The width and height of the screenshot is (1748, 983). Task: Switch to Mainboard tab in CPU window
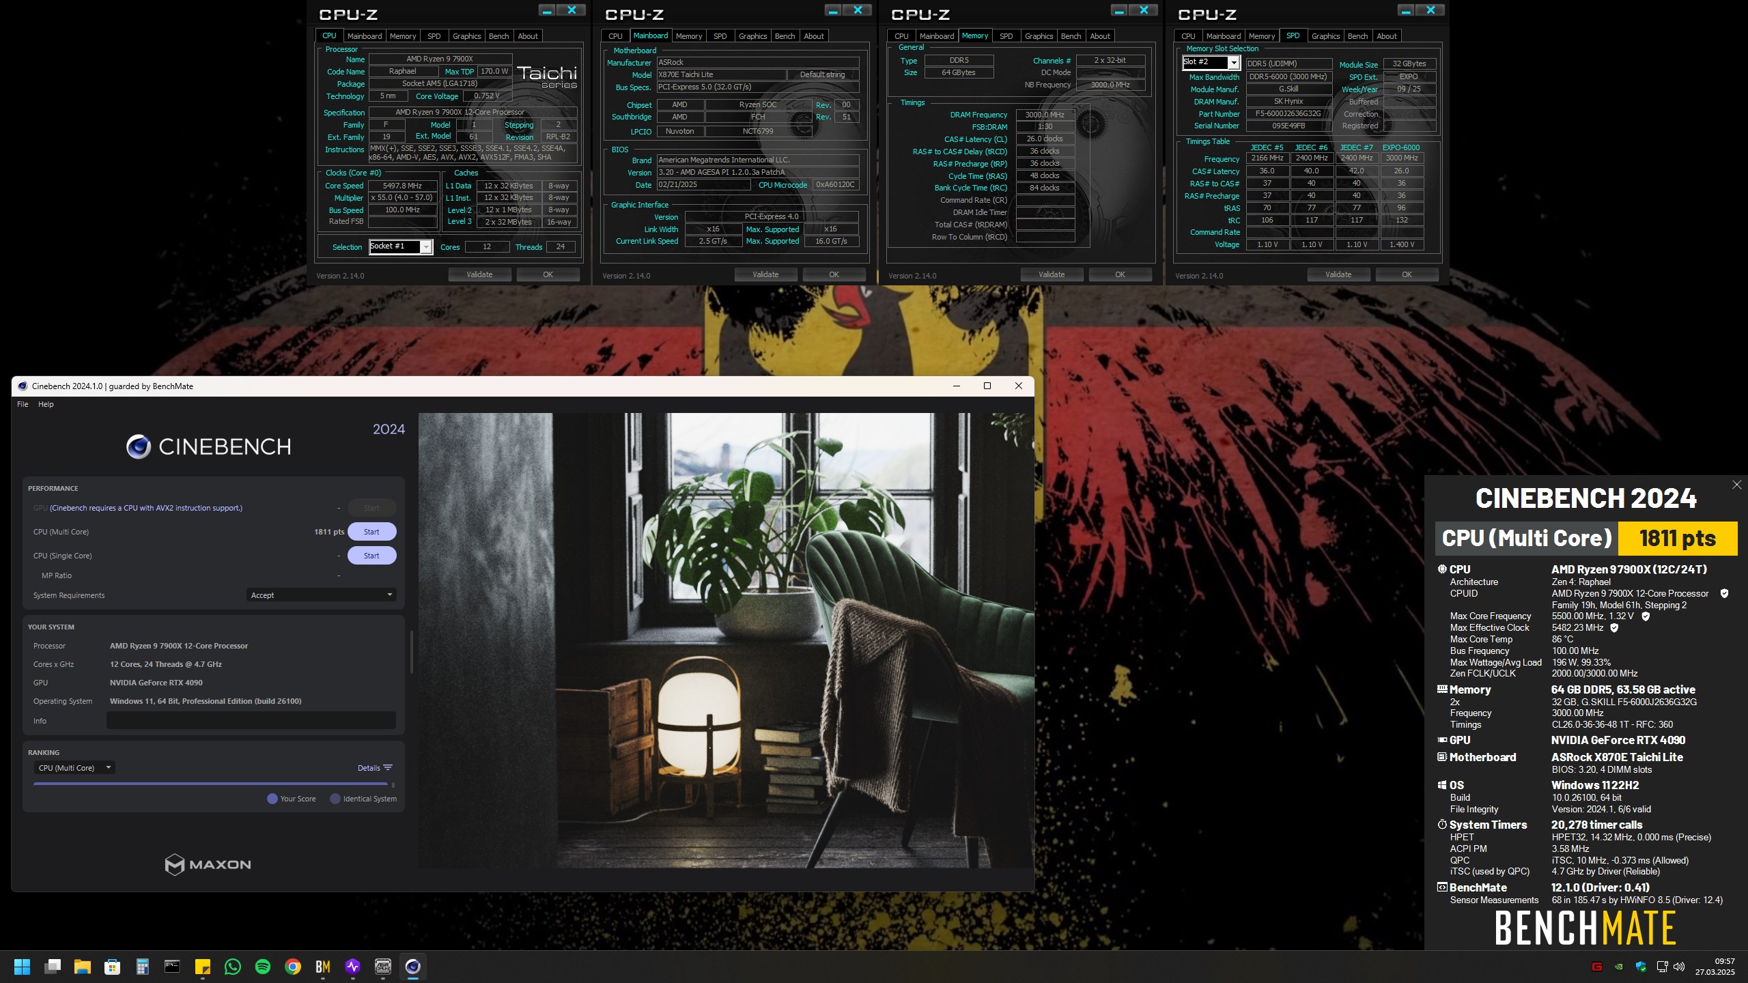point(364,36)
